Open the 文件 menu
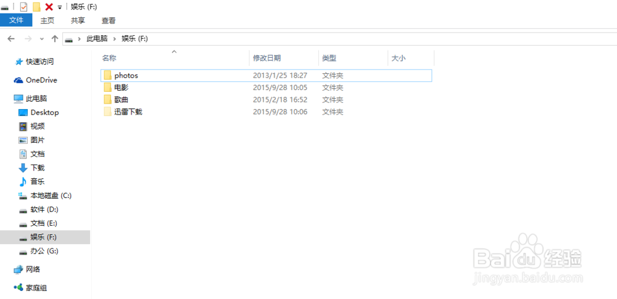Screen dimensions: 617x299 16,20
